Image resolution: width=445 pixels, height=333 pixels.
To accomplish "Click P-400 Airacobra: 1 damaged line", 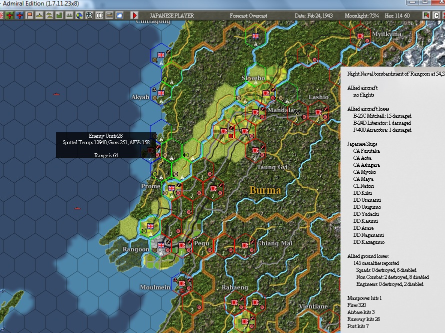I will [x=382, y=130].
